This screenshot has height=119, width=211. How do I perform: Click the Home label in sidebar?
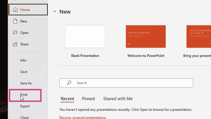coord(25,10)
